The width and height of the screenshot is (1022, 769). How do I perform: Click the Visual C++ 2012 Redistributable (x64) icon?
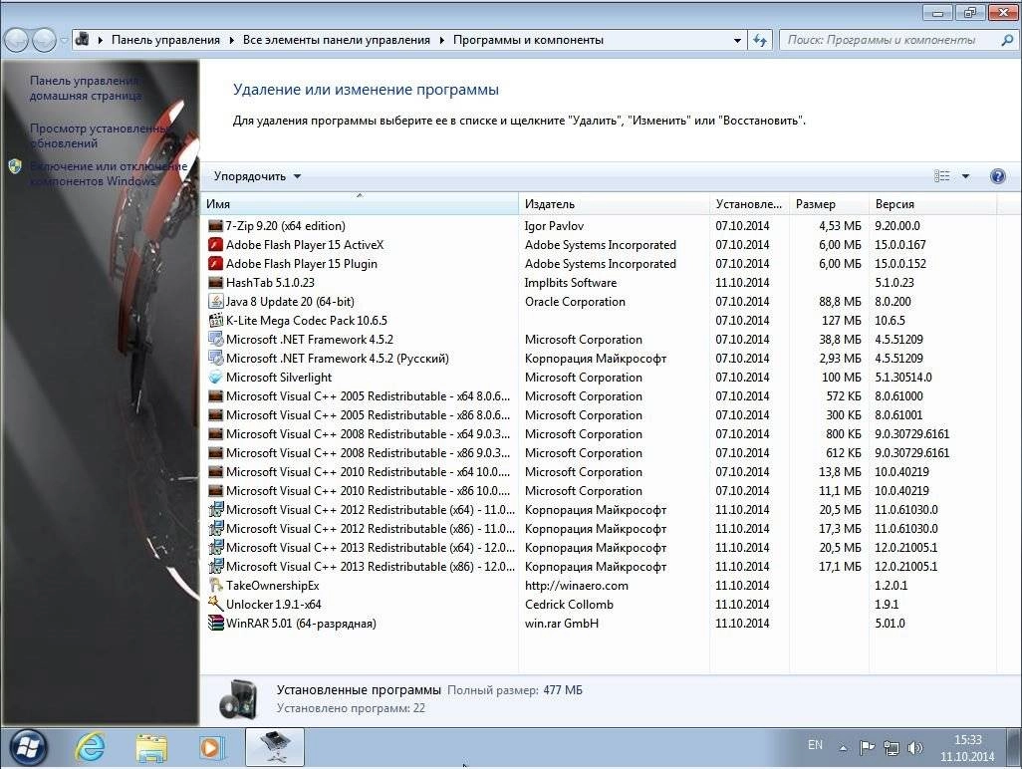[x=216, y=510]
